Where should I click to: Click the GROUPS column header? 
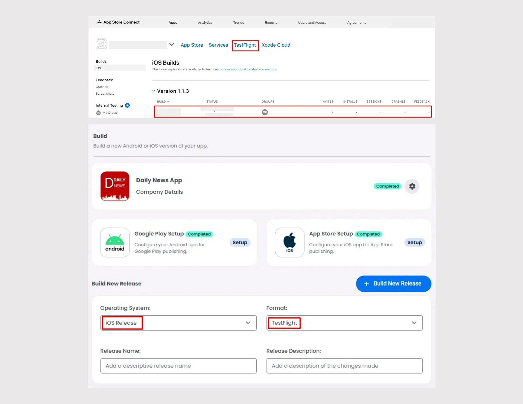pyautogui.click(x=268, y=101)
